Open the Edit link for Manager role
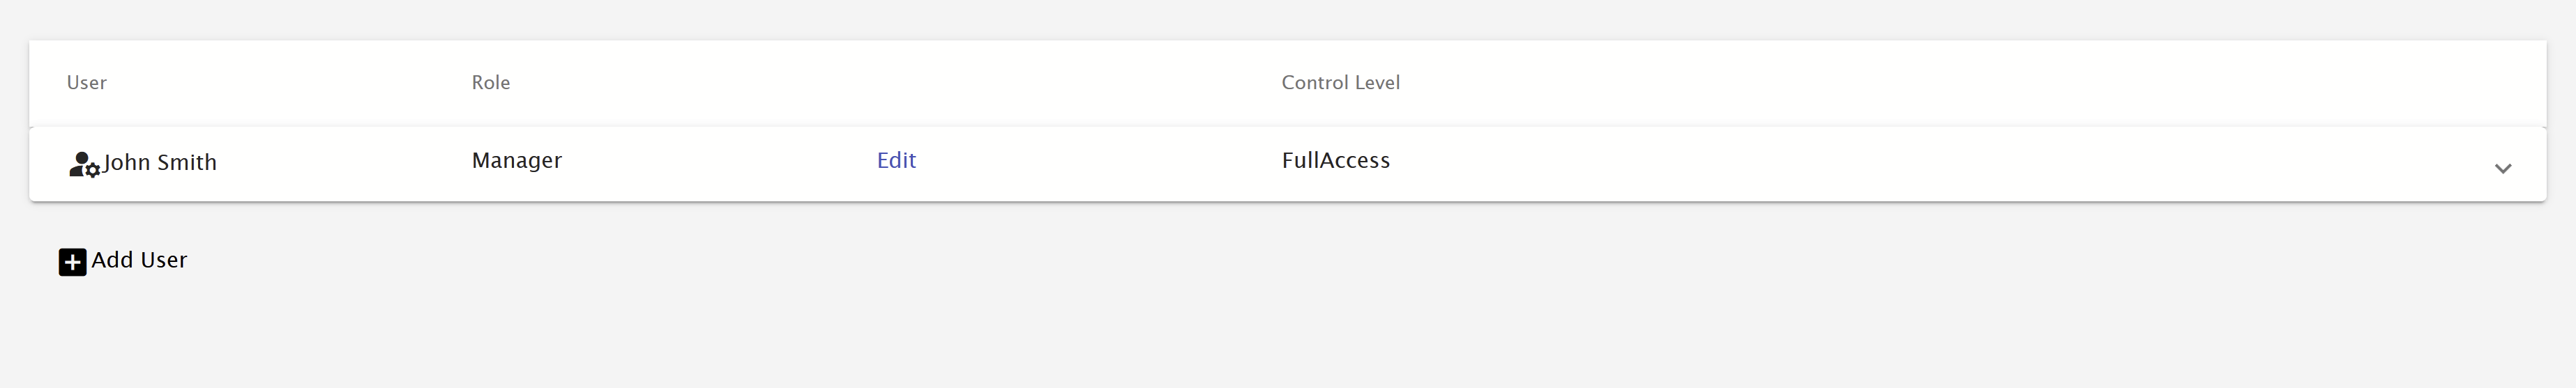Image resolution: width=2576 pixels, height=388 pixels. pos(896,160)
